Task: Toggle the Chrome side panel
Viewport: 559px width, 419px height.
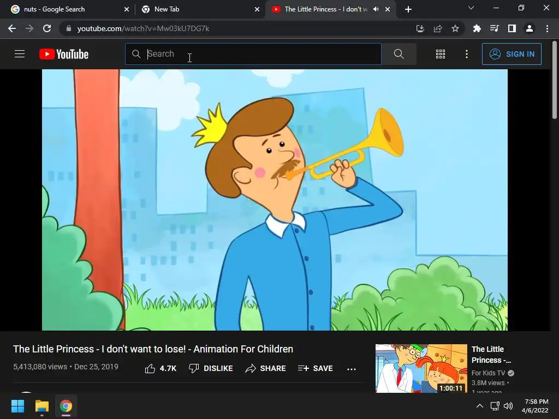Action: 512,28
